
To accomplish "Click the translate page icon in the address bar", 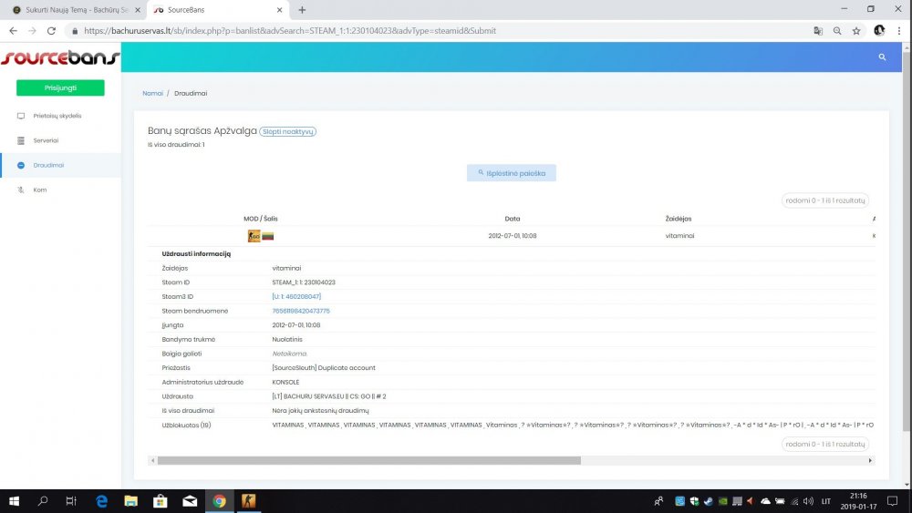I will [818, 30].
